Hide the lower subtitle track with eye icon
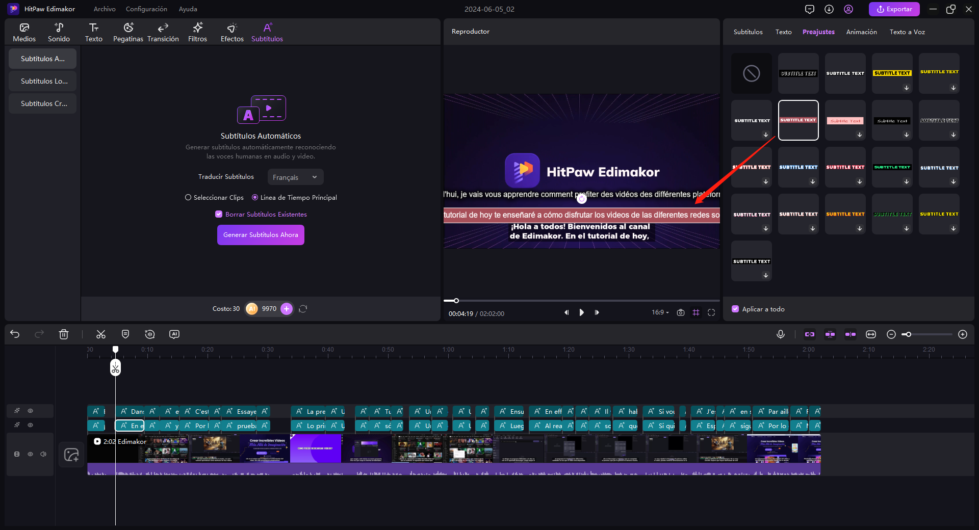The height and width of the screenshot is (530, 979). click(x=31, y=425)
